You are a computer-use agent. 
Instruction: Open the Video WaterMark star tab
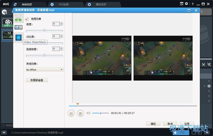19,38
